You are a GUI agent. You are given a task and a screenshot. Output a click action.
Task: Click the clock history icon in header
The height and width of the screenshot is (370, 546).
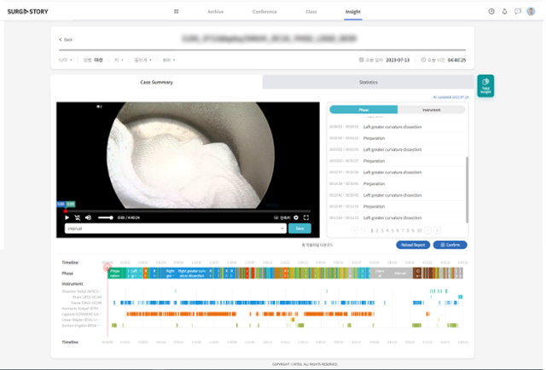[x=491, y=11]
